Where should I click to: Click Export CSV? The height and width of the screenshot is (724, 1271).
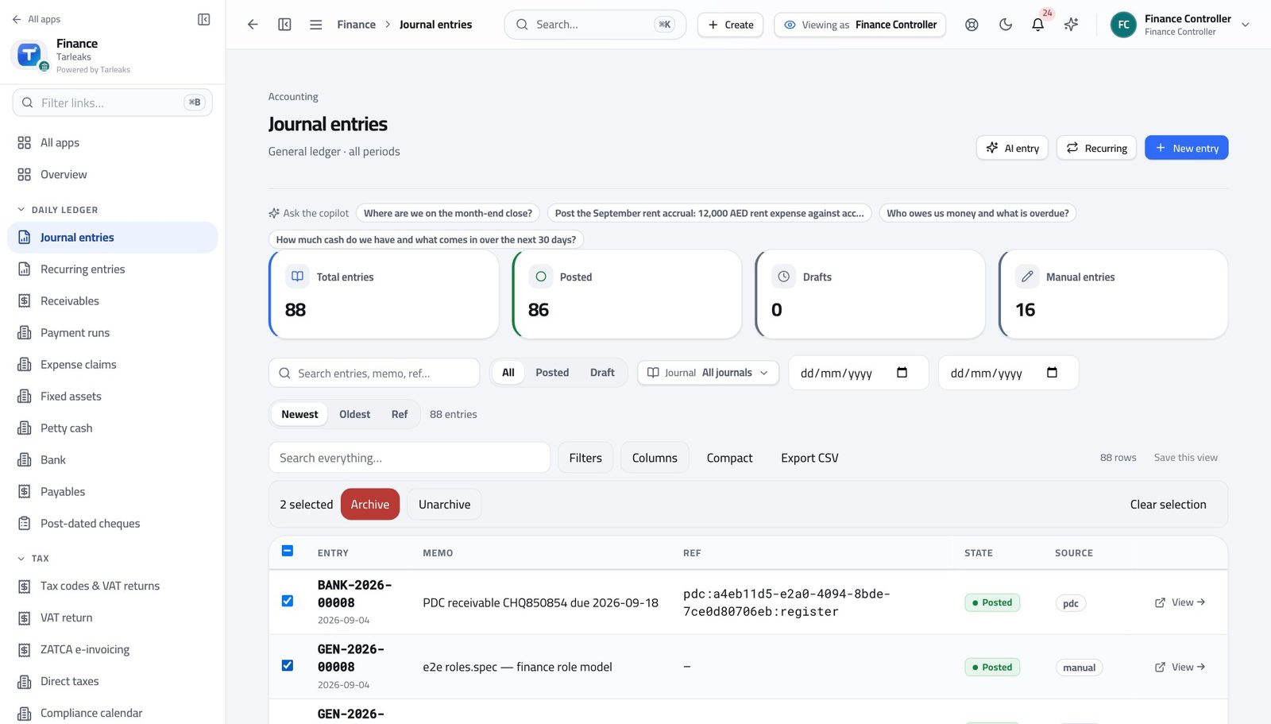click(x=809, y=458)
